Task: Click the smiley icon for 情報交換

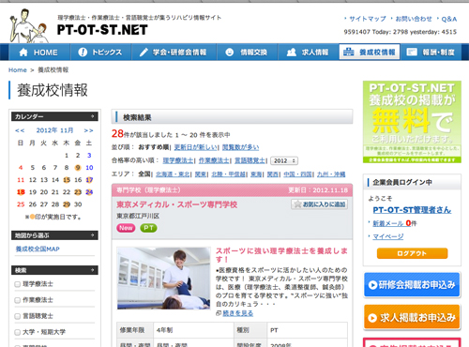Action: pyautogui.click(x=230, y=53)
